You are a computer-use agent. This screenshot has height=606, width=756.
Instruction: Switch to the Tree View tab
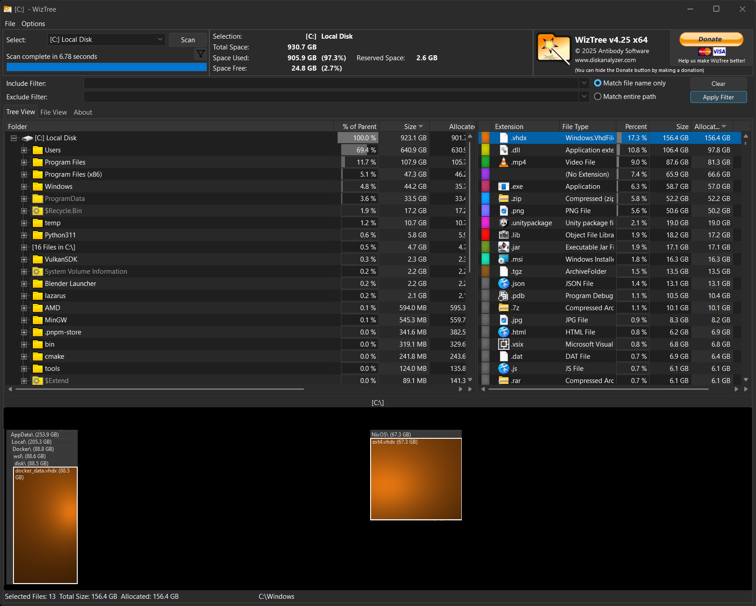point(21,112)
